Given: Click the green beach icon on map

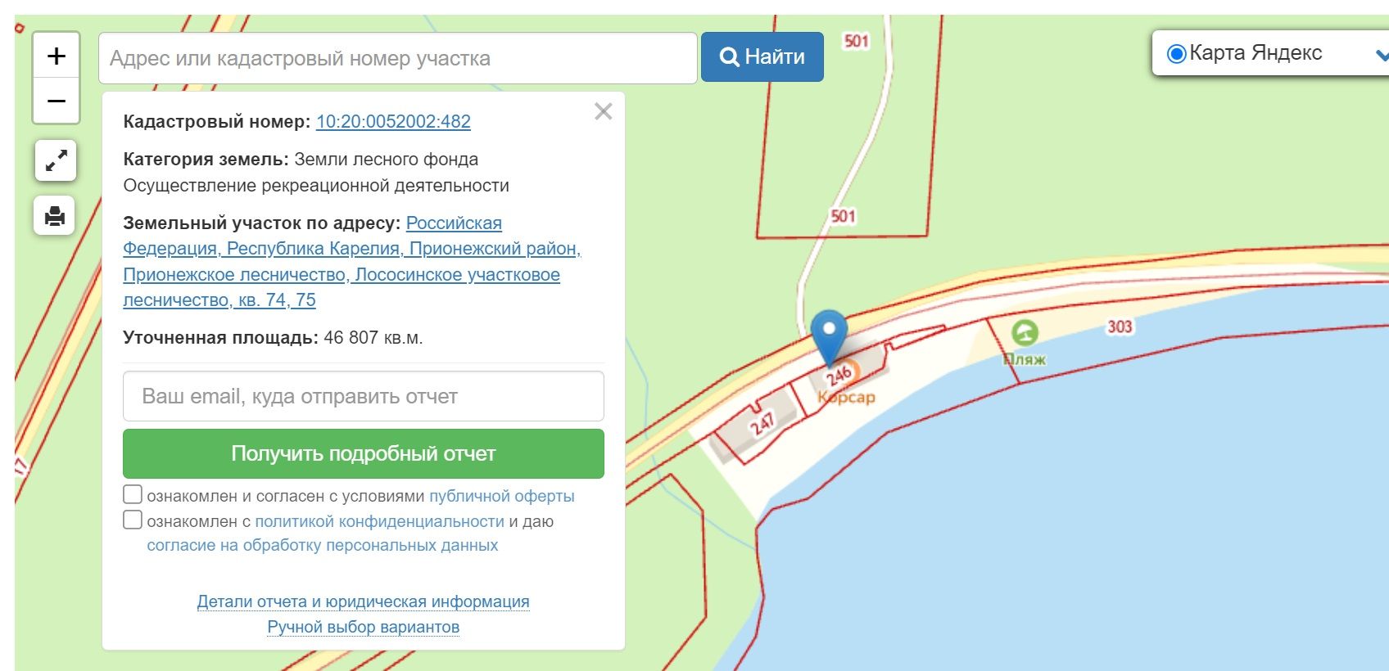Looking at the screenshot, I should (1024, 333).
